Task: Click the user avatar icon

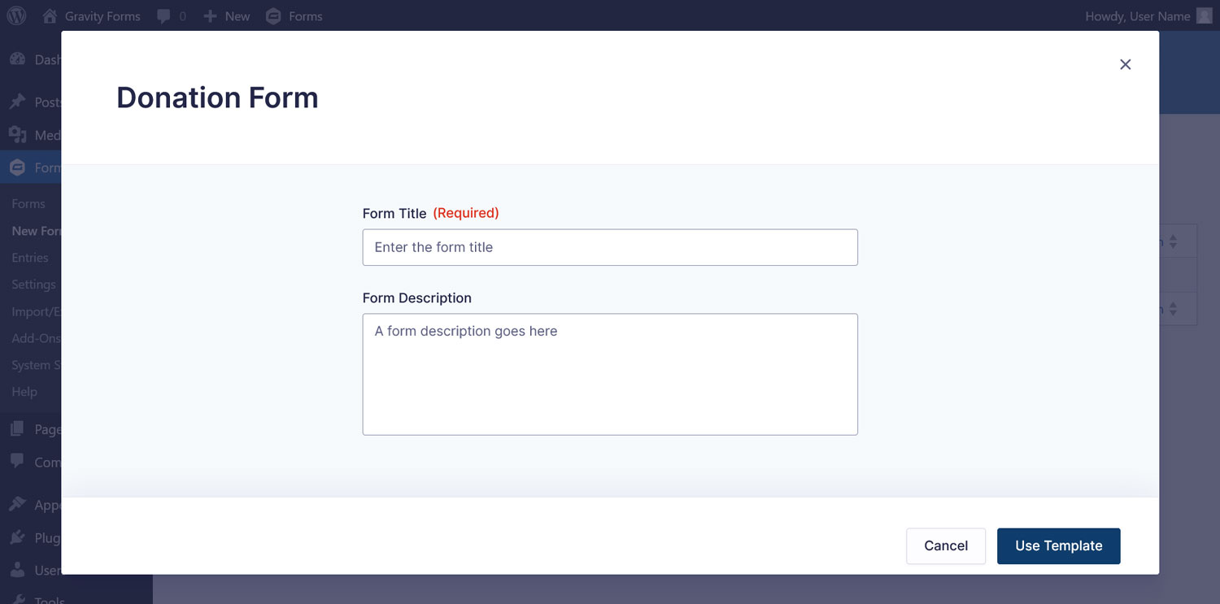Action: click(x=1204, y=15)
